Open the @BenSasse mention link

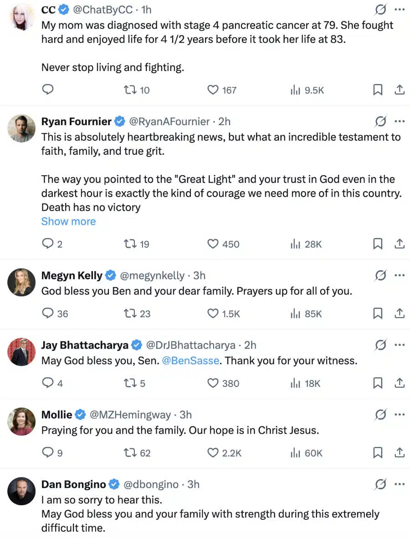(x=191, y=361)
